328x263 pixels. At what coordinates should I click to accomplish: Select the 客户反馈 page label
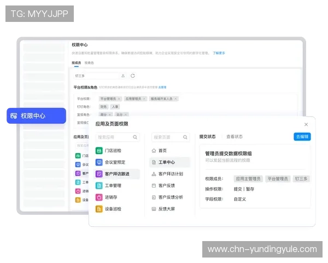[x=167, y=186]
